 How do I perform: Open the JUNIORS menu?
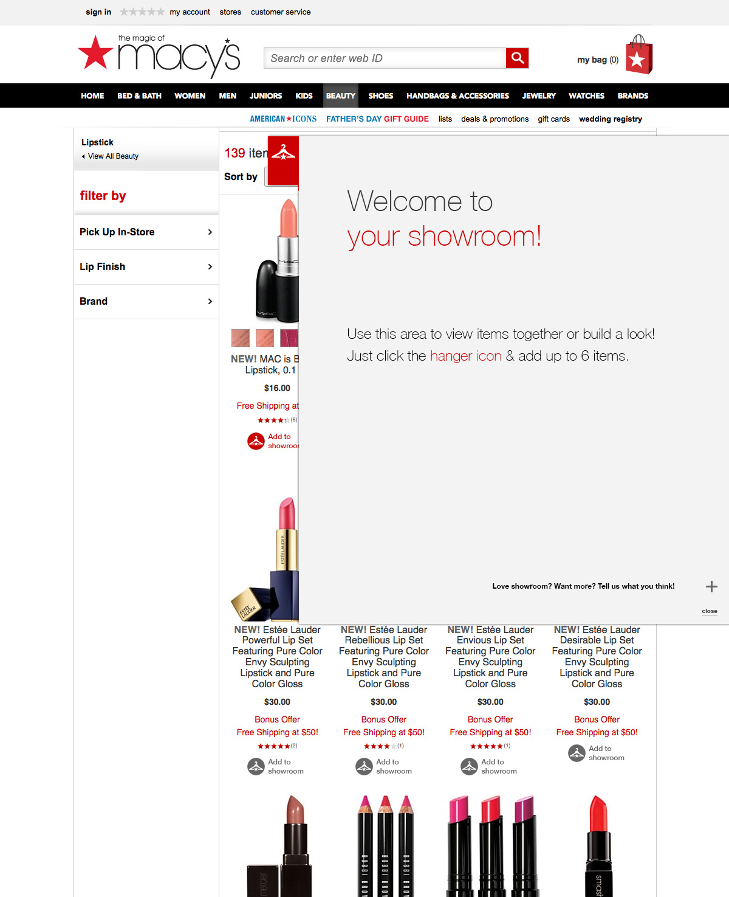pyautogui.click(x=265, y=95)
